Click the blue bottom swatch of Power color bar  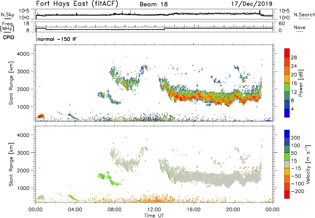pos(287,113)
